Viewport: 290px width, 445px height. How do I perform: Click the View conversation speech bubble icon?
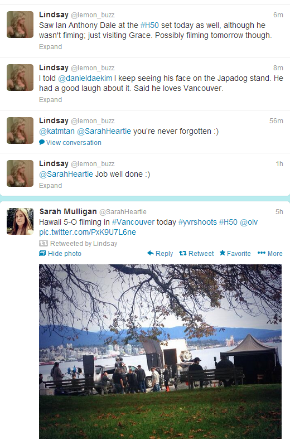click(42, 142)
